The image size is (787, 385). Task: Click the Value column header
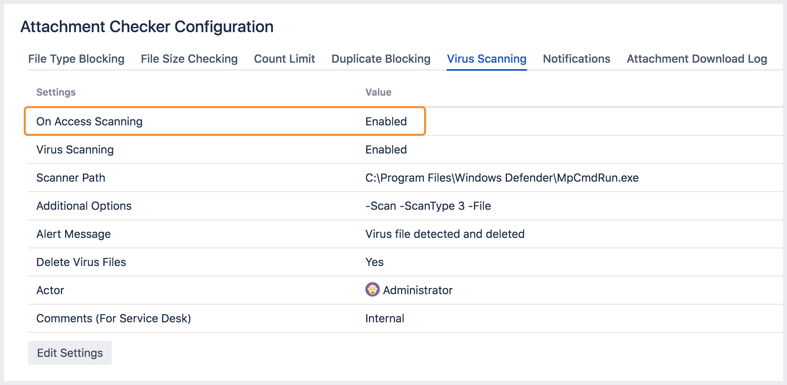(x=378, y=92)
